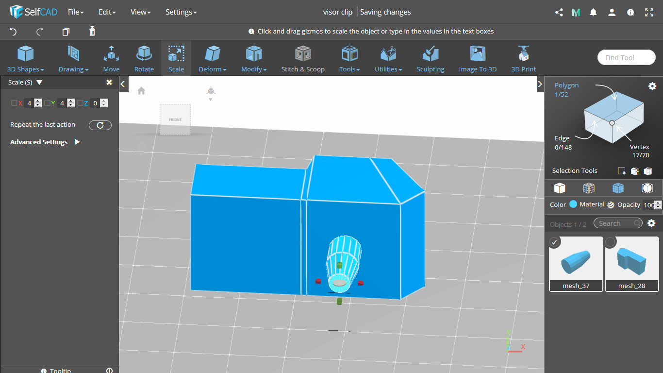The width and height of the screenshot is (663, 373).
Task: Click the Y scale value field
Action: click(62, 103)
